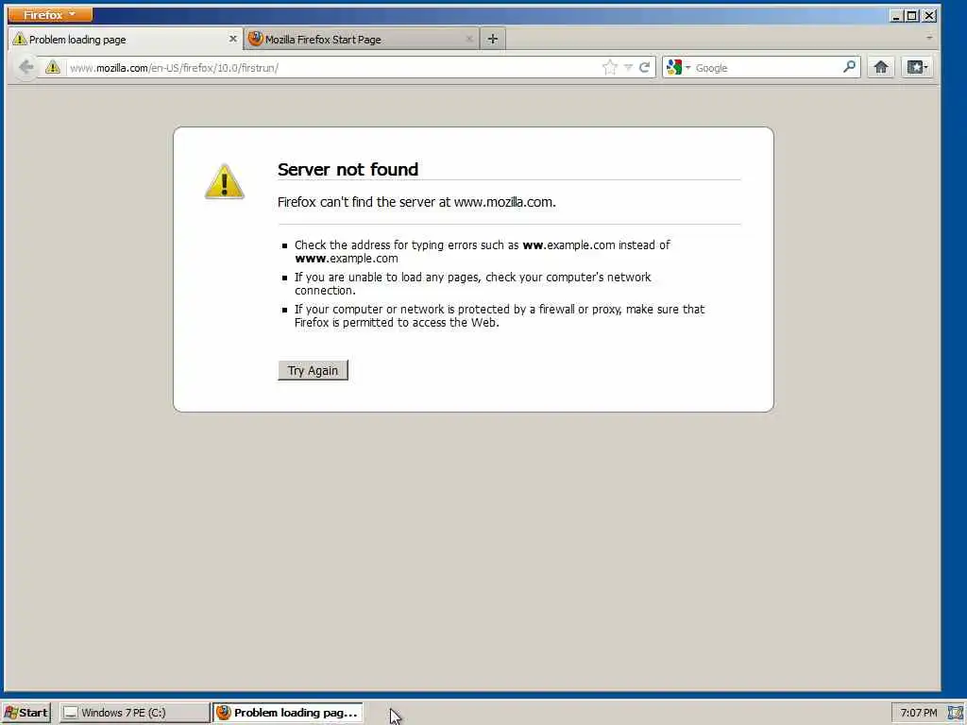Open the orange Firefox menu button

50,14
